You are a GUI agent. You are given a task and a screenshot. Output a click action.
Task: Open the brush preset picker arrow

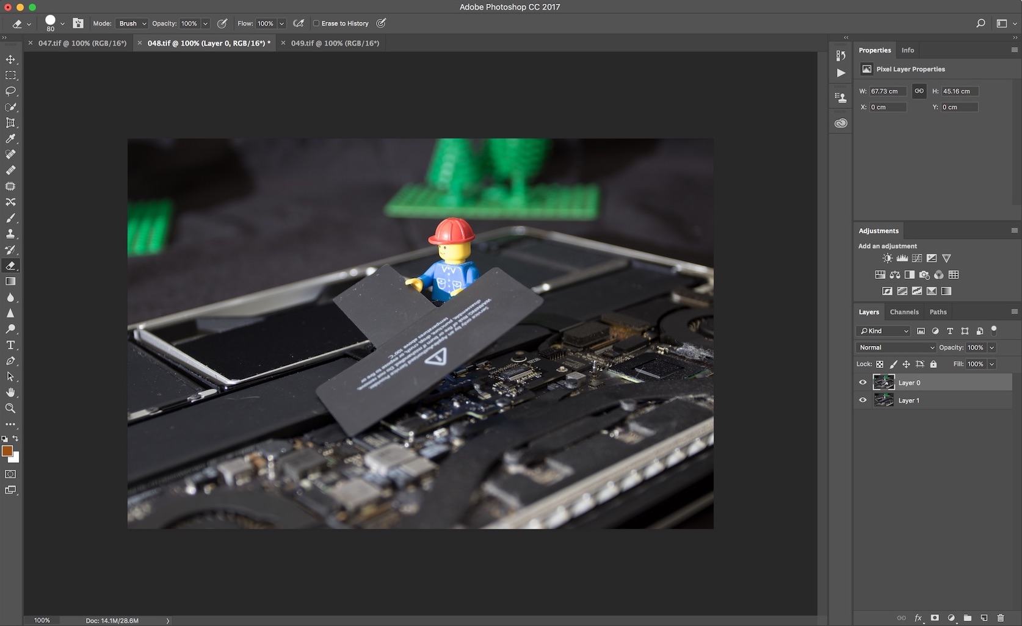tap(62, 24)
